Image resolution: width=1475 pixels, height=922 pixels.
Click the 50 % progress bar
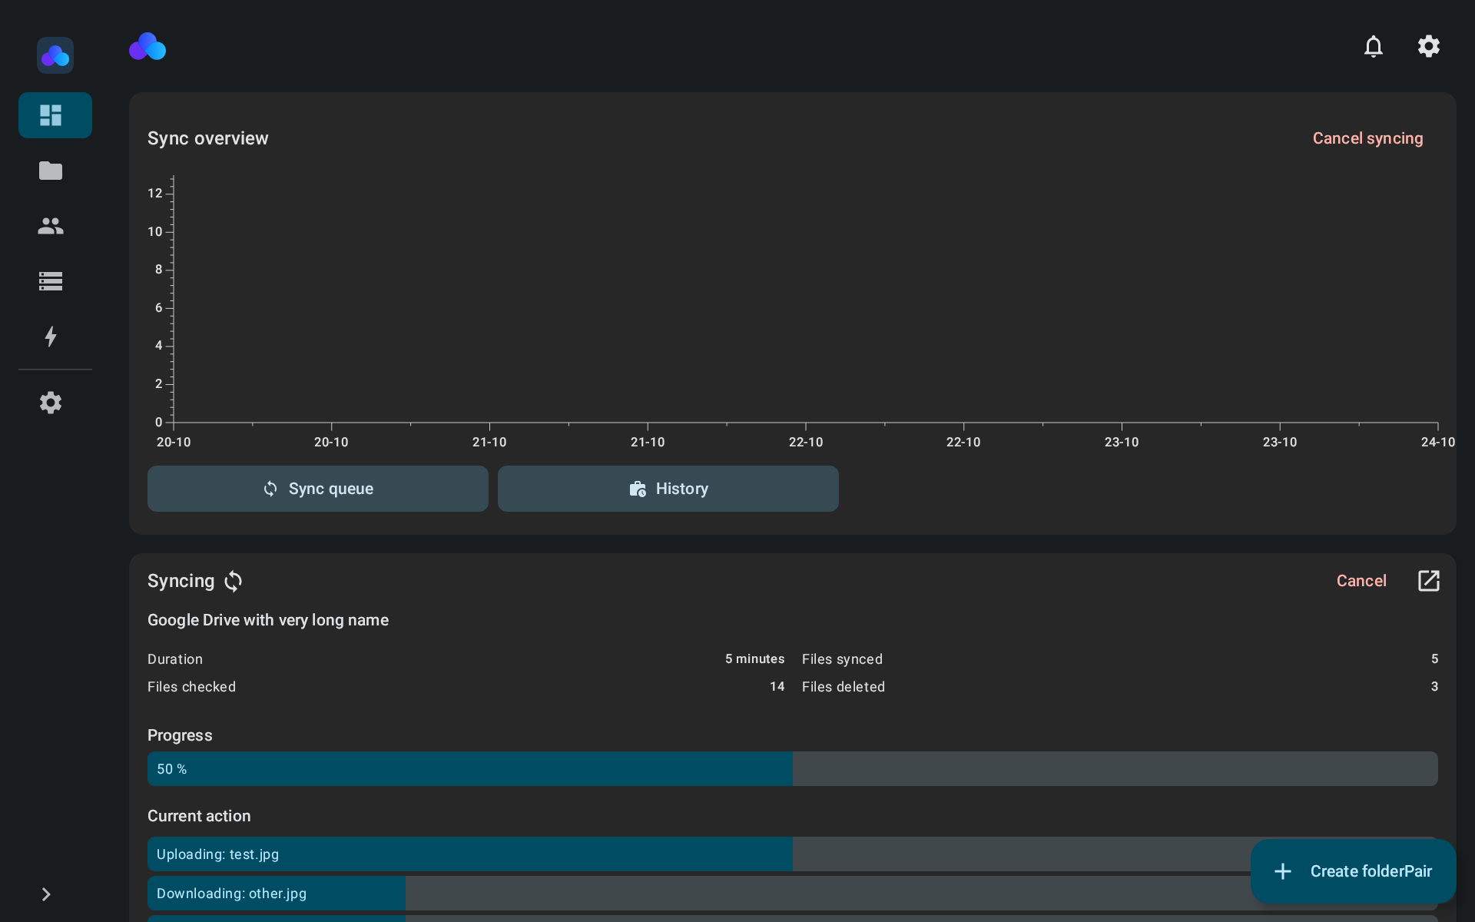coord(793,768)
